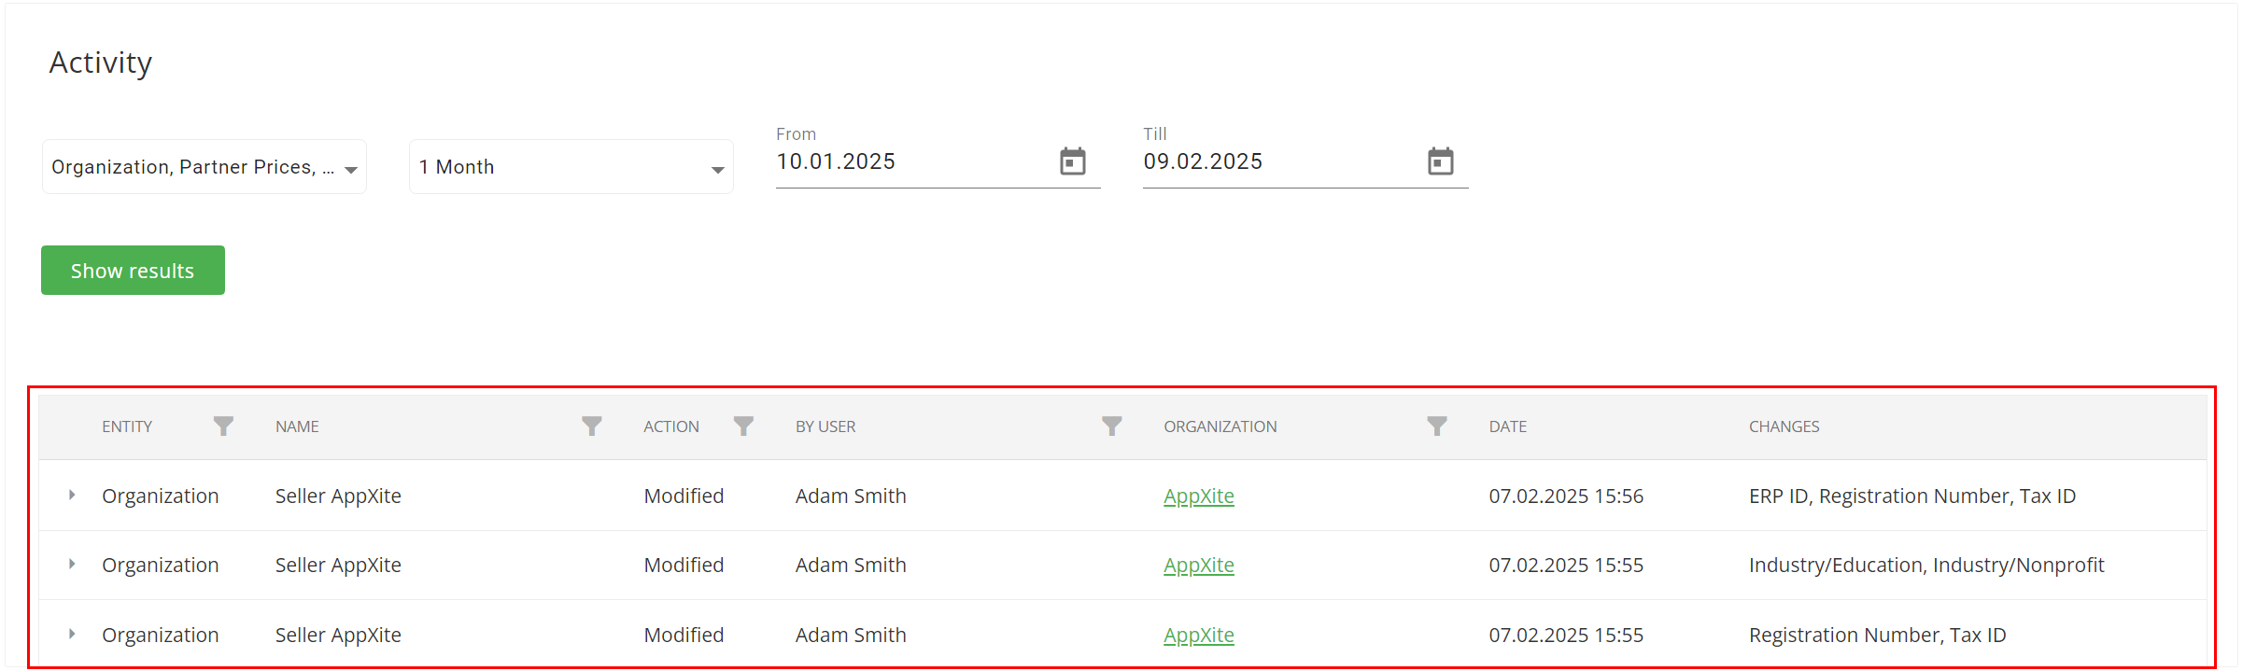Image resolution: width=2243 pixels, height=671 pixels.
Task: Filter the Organization column
Action: click(1436, 426)
